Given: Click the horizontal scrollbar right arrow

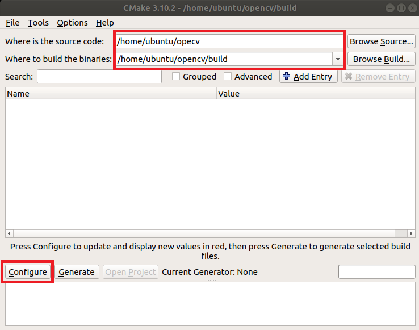Looking at the screenshot, I should (411, 233).
